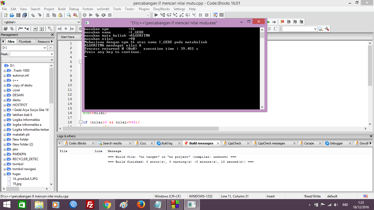Select the 14..print3x4.5.JPG file
This screenshot has height=210, width=374.
coord(25,179)
